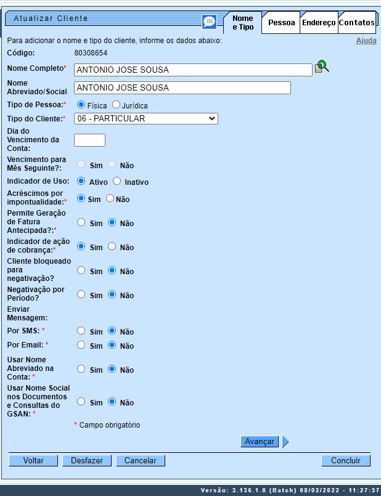This screenshot has height=496, width=381.
Task: Click the search icon beside Nome Completo
Action: coord(322,67)
